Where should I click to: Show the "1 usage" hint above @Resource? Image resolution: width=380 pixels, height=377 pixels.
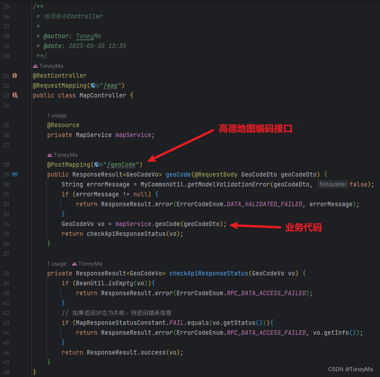click(57, 115)
